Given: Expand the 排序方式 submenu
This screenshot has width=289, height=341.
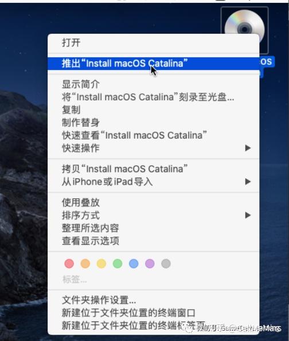Looking at the screenshot, I should (x=154, y=215).
